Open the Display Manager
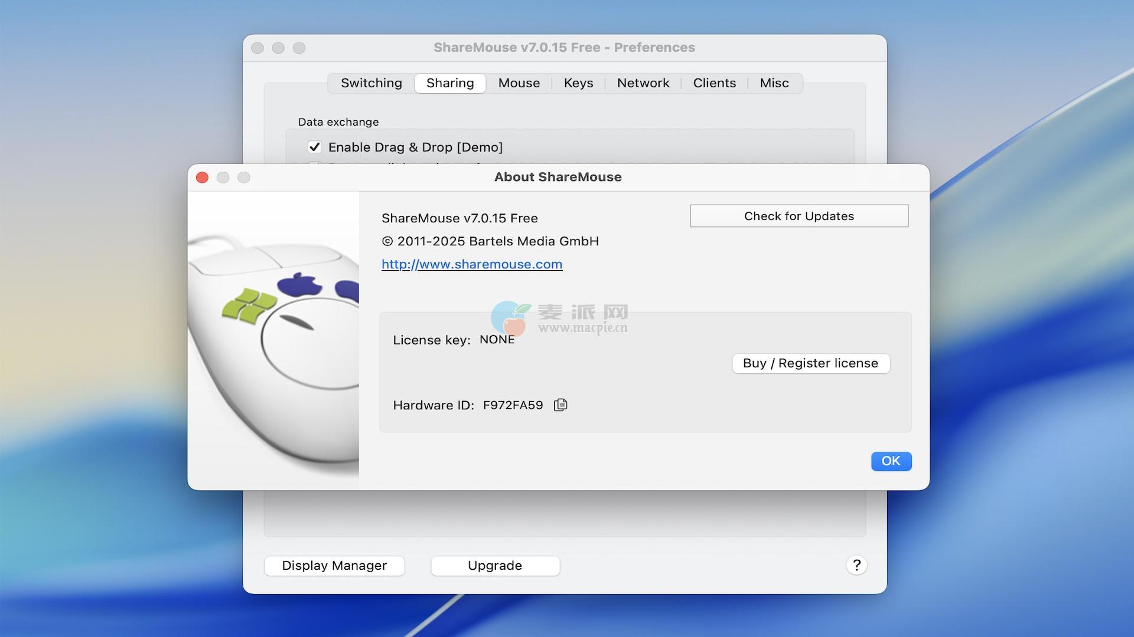The height and width of the screenshot is (637, 1134). [334, 566]
